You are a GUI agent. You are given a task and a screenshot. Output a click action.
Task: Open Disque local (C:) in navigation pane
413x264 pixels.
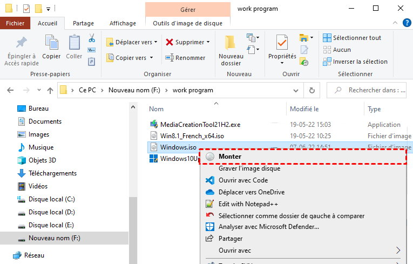pos(52,199)
